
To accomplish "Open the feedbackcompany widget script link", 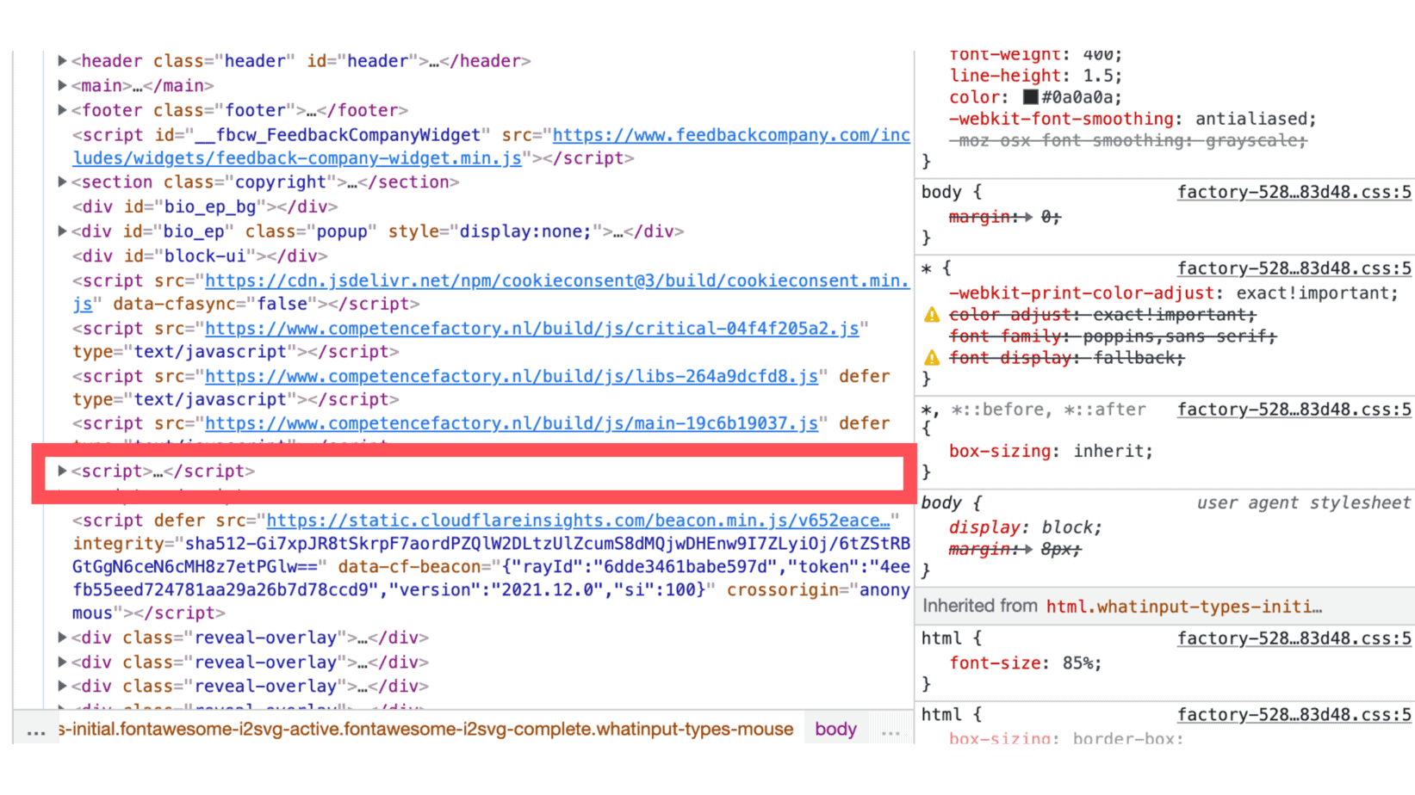I will tap(730, 135).
